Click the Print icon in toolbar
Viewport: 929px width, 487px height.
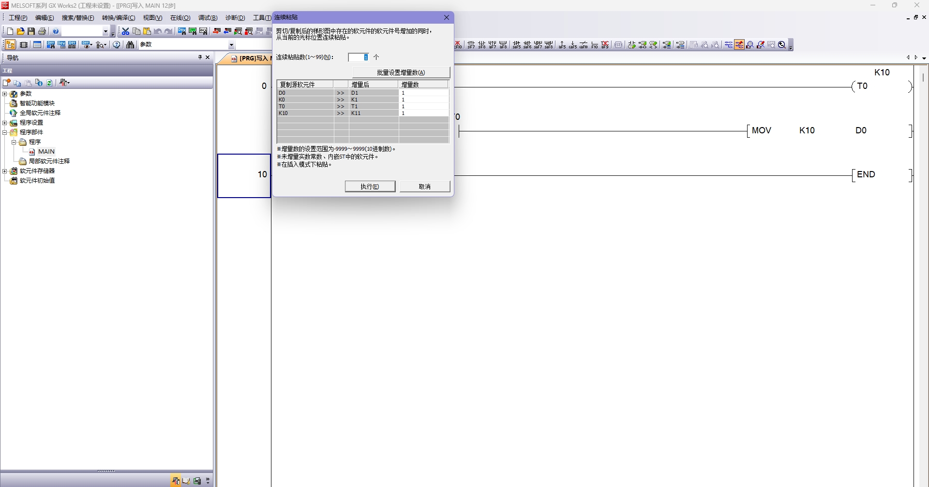tap(42, 31)
